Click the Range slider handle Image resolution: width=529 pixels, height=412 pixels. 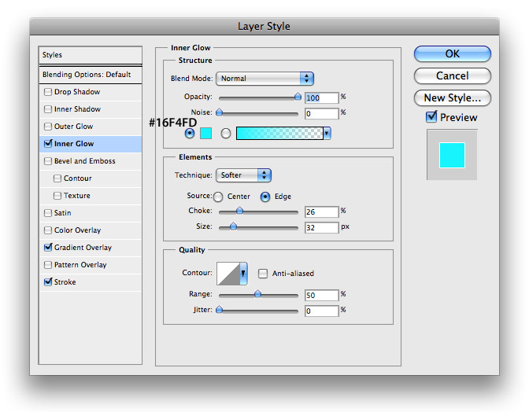(x=257, y=294)
